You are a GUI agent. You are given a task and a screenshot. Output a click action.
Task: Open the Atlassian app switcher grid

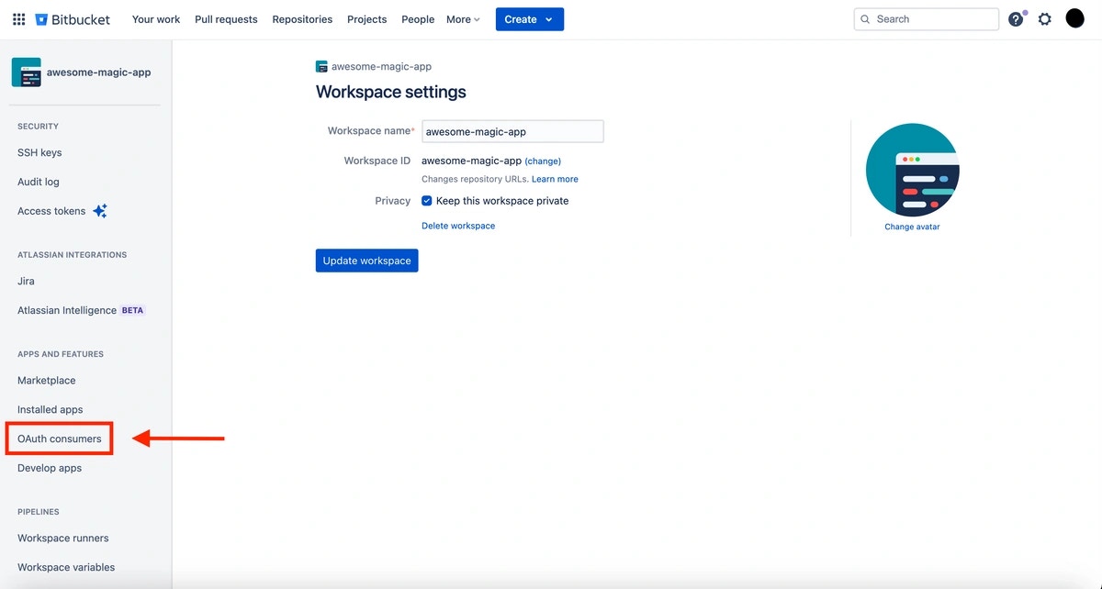[x=18, y=18]
